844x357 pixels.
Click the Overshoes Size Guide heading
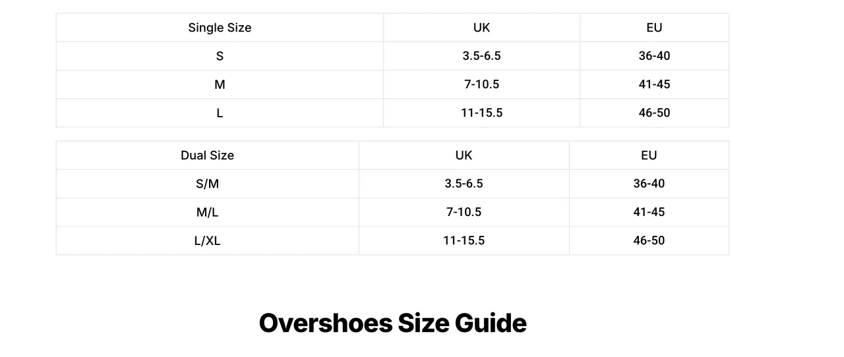click(392, 323)
